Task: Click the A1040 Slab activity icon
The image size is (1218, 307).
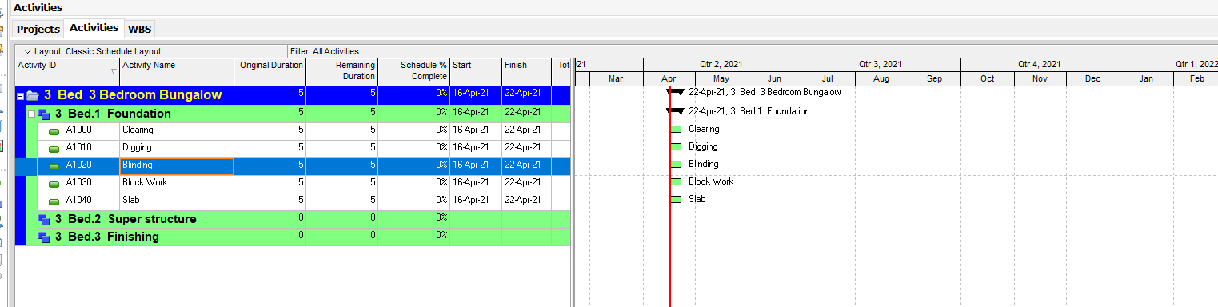Action: [x=54, y=201]
